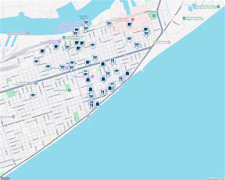Image resolution: width=225 pixels, height=180 pixels.
Task: Open the Ocean Star Offshore museum purple pin
Action: [x=83, y=24]
